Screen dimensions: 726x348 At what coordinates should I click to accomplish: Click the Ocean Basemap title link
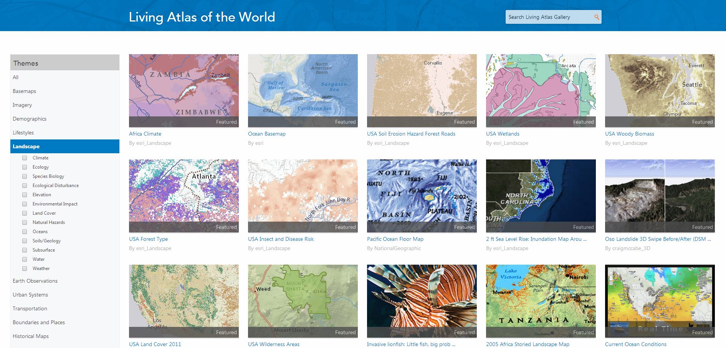pos(267,134)
